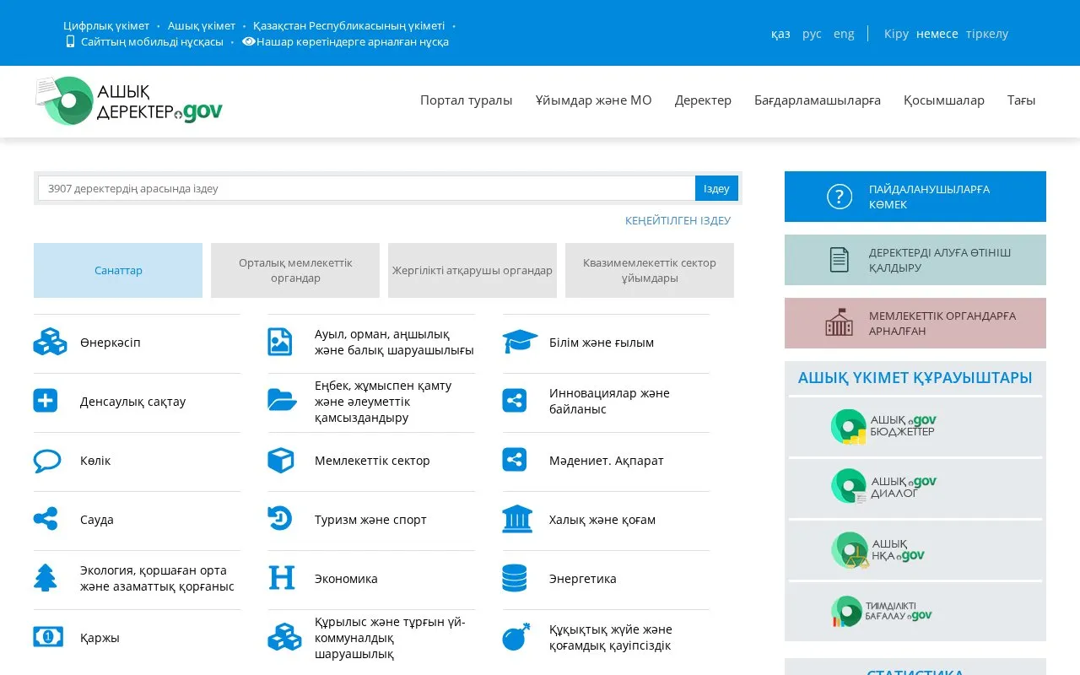Switch to Орталық мемлекеттік органдар tab
Screen dimensions: 1080x675
(x=295, y=270)
